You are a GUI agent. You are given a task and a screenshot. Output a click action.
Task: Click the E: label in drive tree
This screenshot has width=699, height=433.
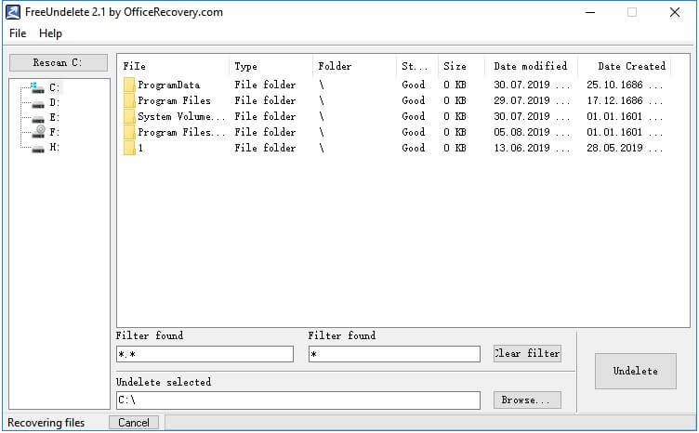tap(55, 118)
